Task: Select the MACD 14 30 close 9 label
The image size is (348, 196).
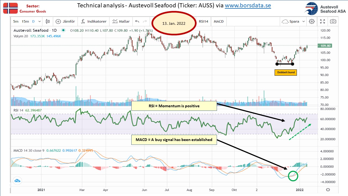Action: click(x=29, y=151)
